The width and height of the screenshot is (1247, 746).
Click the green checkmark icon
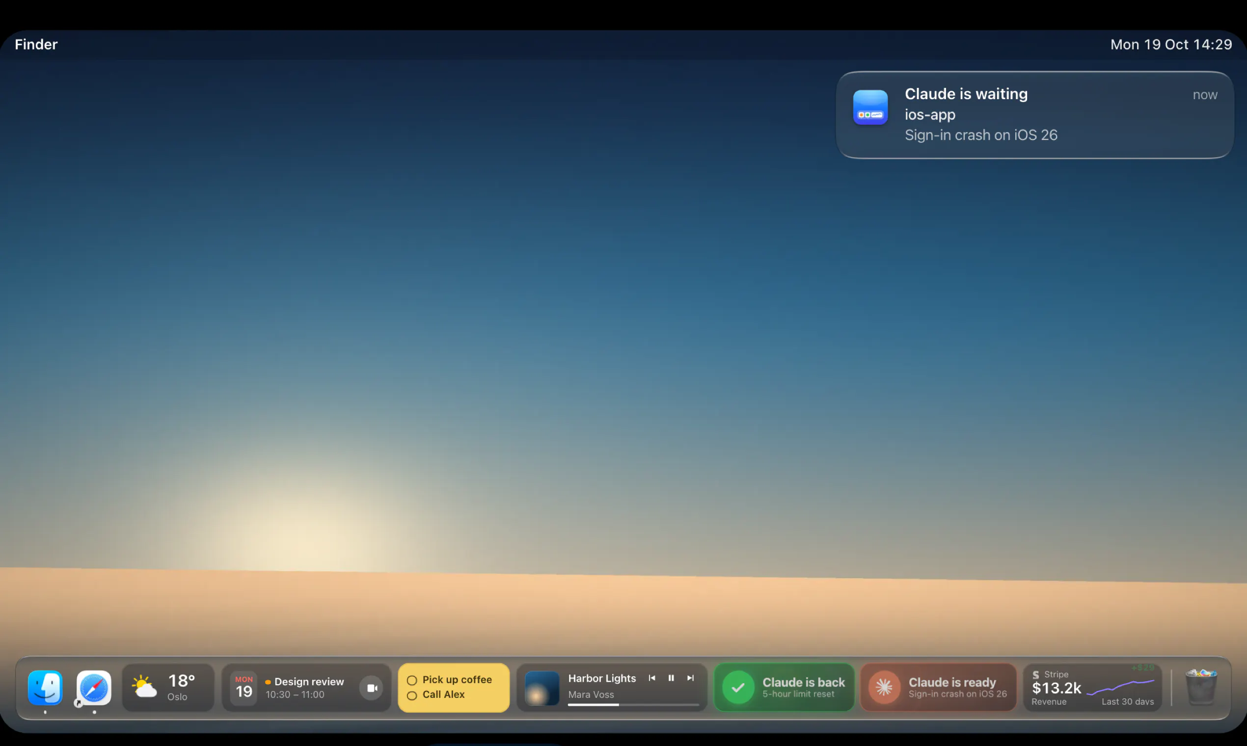tap(738, 687)
